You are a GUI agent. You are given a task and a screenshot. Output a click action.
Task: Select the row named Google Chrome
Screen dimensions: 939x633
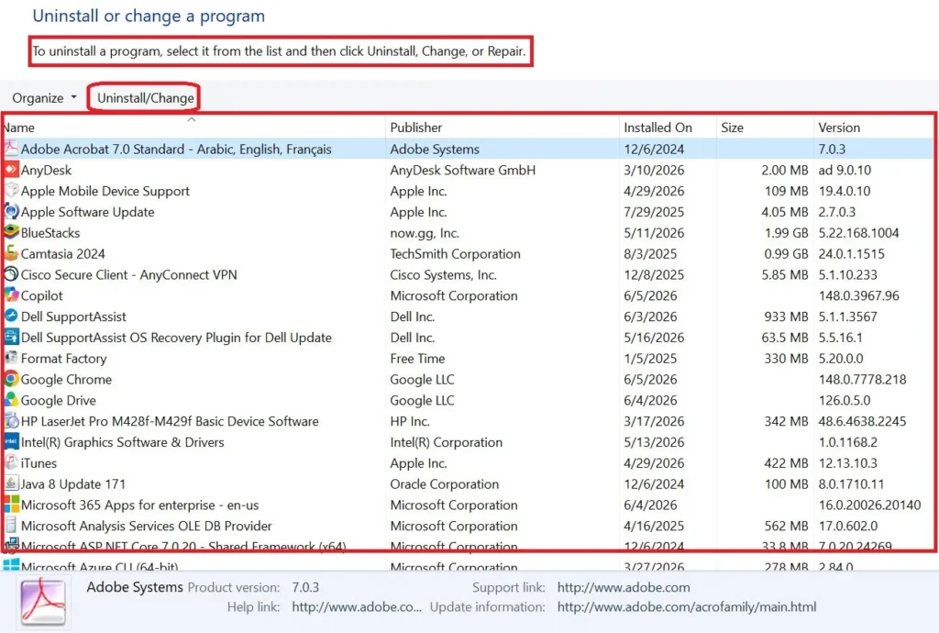(469, 380)
